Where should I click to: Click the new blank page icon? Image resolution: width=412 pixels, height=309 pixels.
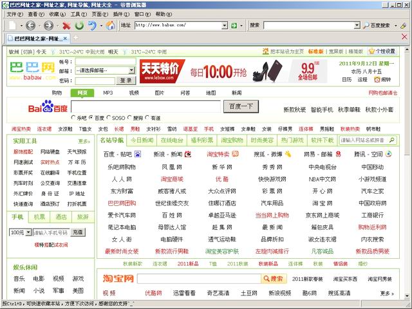[13, 26]
